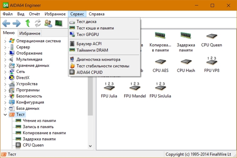237x158 pixels.
Task: Open the Избранное menu in menu bar
Action: tap(55, 14)
